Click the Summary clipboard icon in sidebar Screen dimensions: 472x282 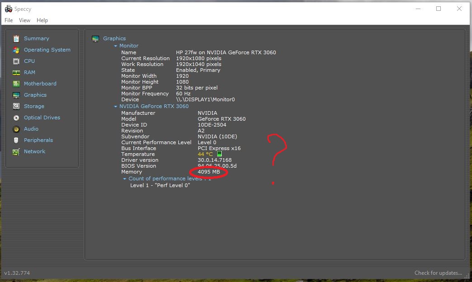[x=16, y=38]
